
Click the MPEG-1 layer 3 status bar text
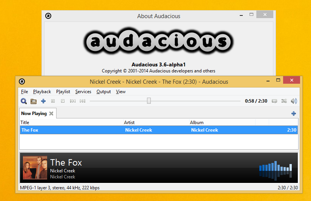[60, 188]
